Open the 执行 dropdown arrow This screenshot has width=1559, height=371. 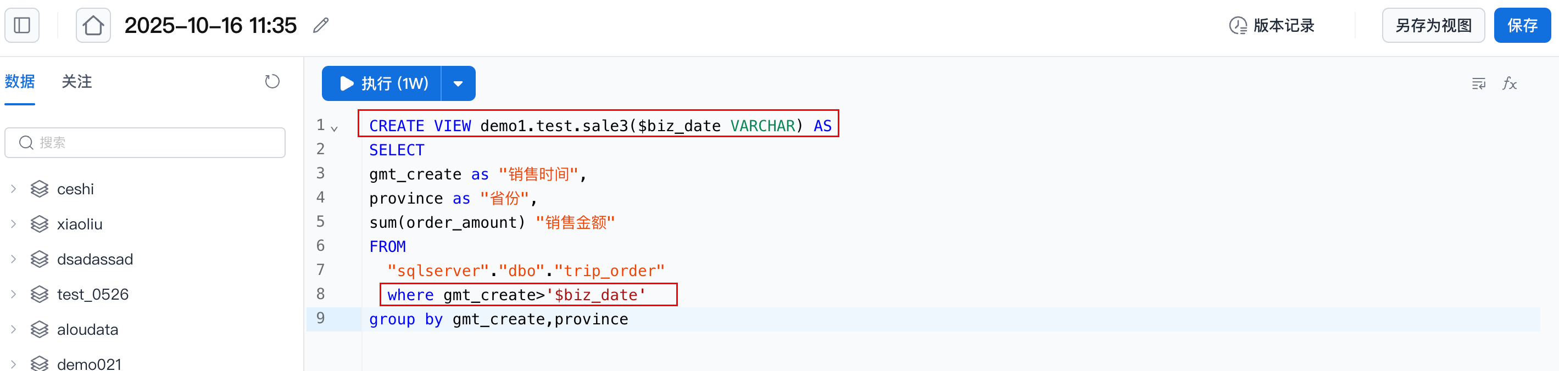click(458, 83)
